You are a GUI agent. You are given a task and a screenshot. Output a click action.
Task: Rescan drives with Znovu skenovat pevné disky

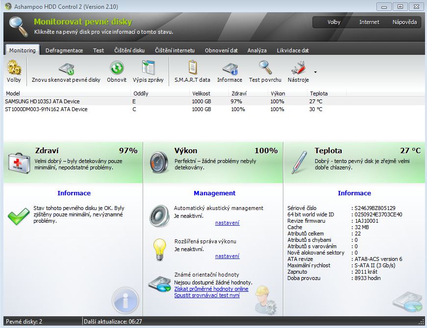pyautogui.click(x=67, y=69)
